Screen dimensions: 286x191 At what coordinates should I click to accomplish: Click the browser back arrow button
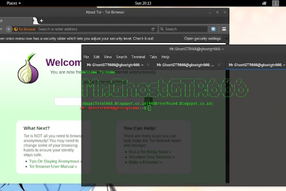click(9, 29)
